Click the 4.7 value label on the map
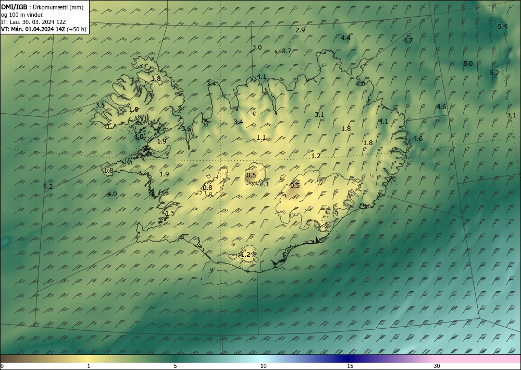Viewport: 521px width, 370px height. pyautogui.click(x=408, y=41)
